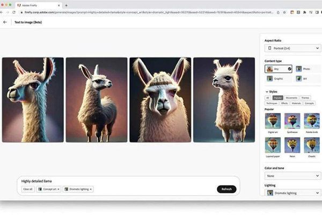
Task: Click the Highly detailed llama prompt field
Action: pos(107,181)
